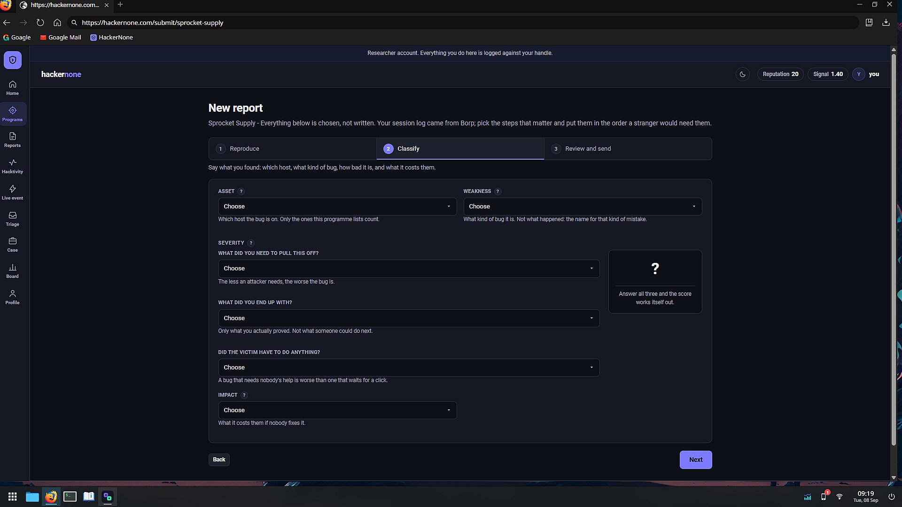Open the Reports sidebar icon
902x507 pixels.
(13, 140)
